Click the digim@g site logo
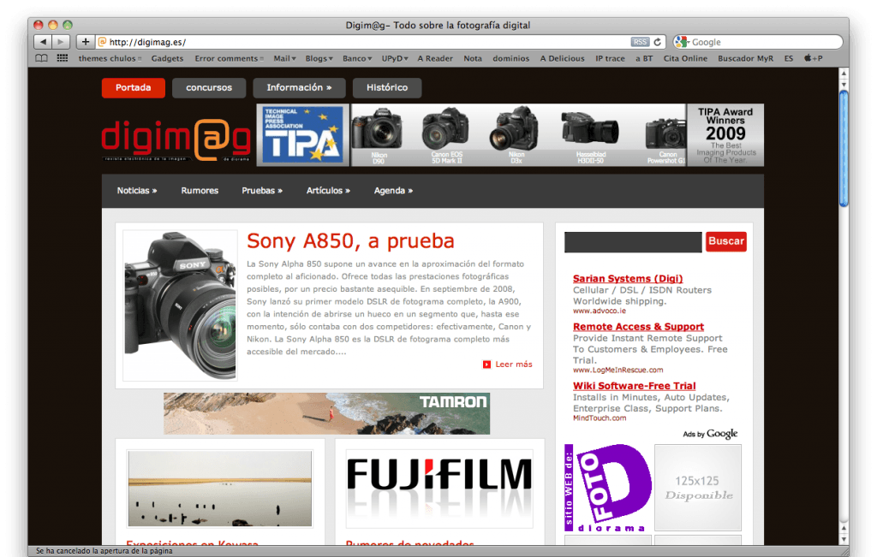 [176, 139]
